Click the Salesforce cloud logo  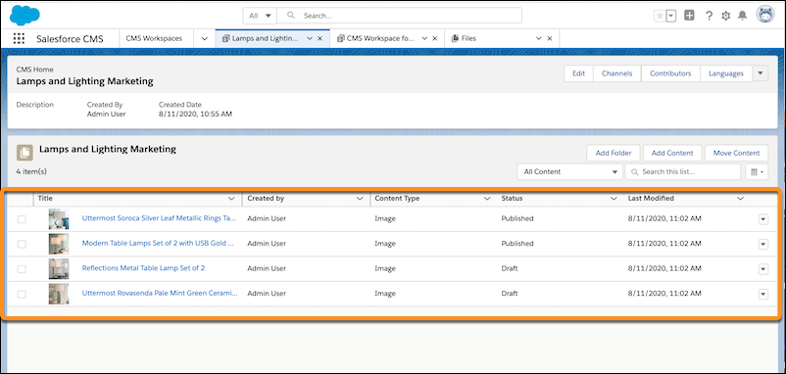tap(25, 15)
